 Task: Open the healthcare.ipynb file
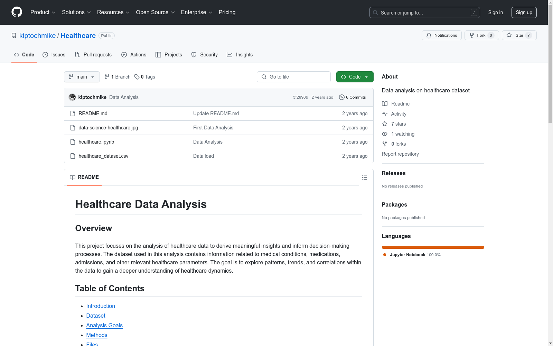click(96, 142)
